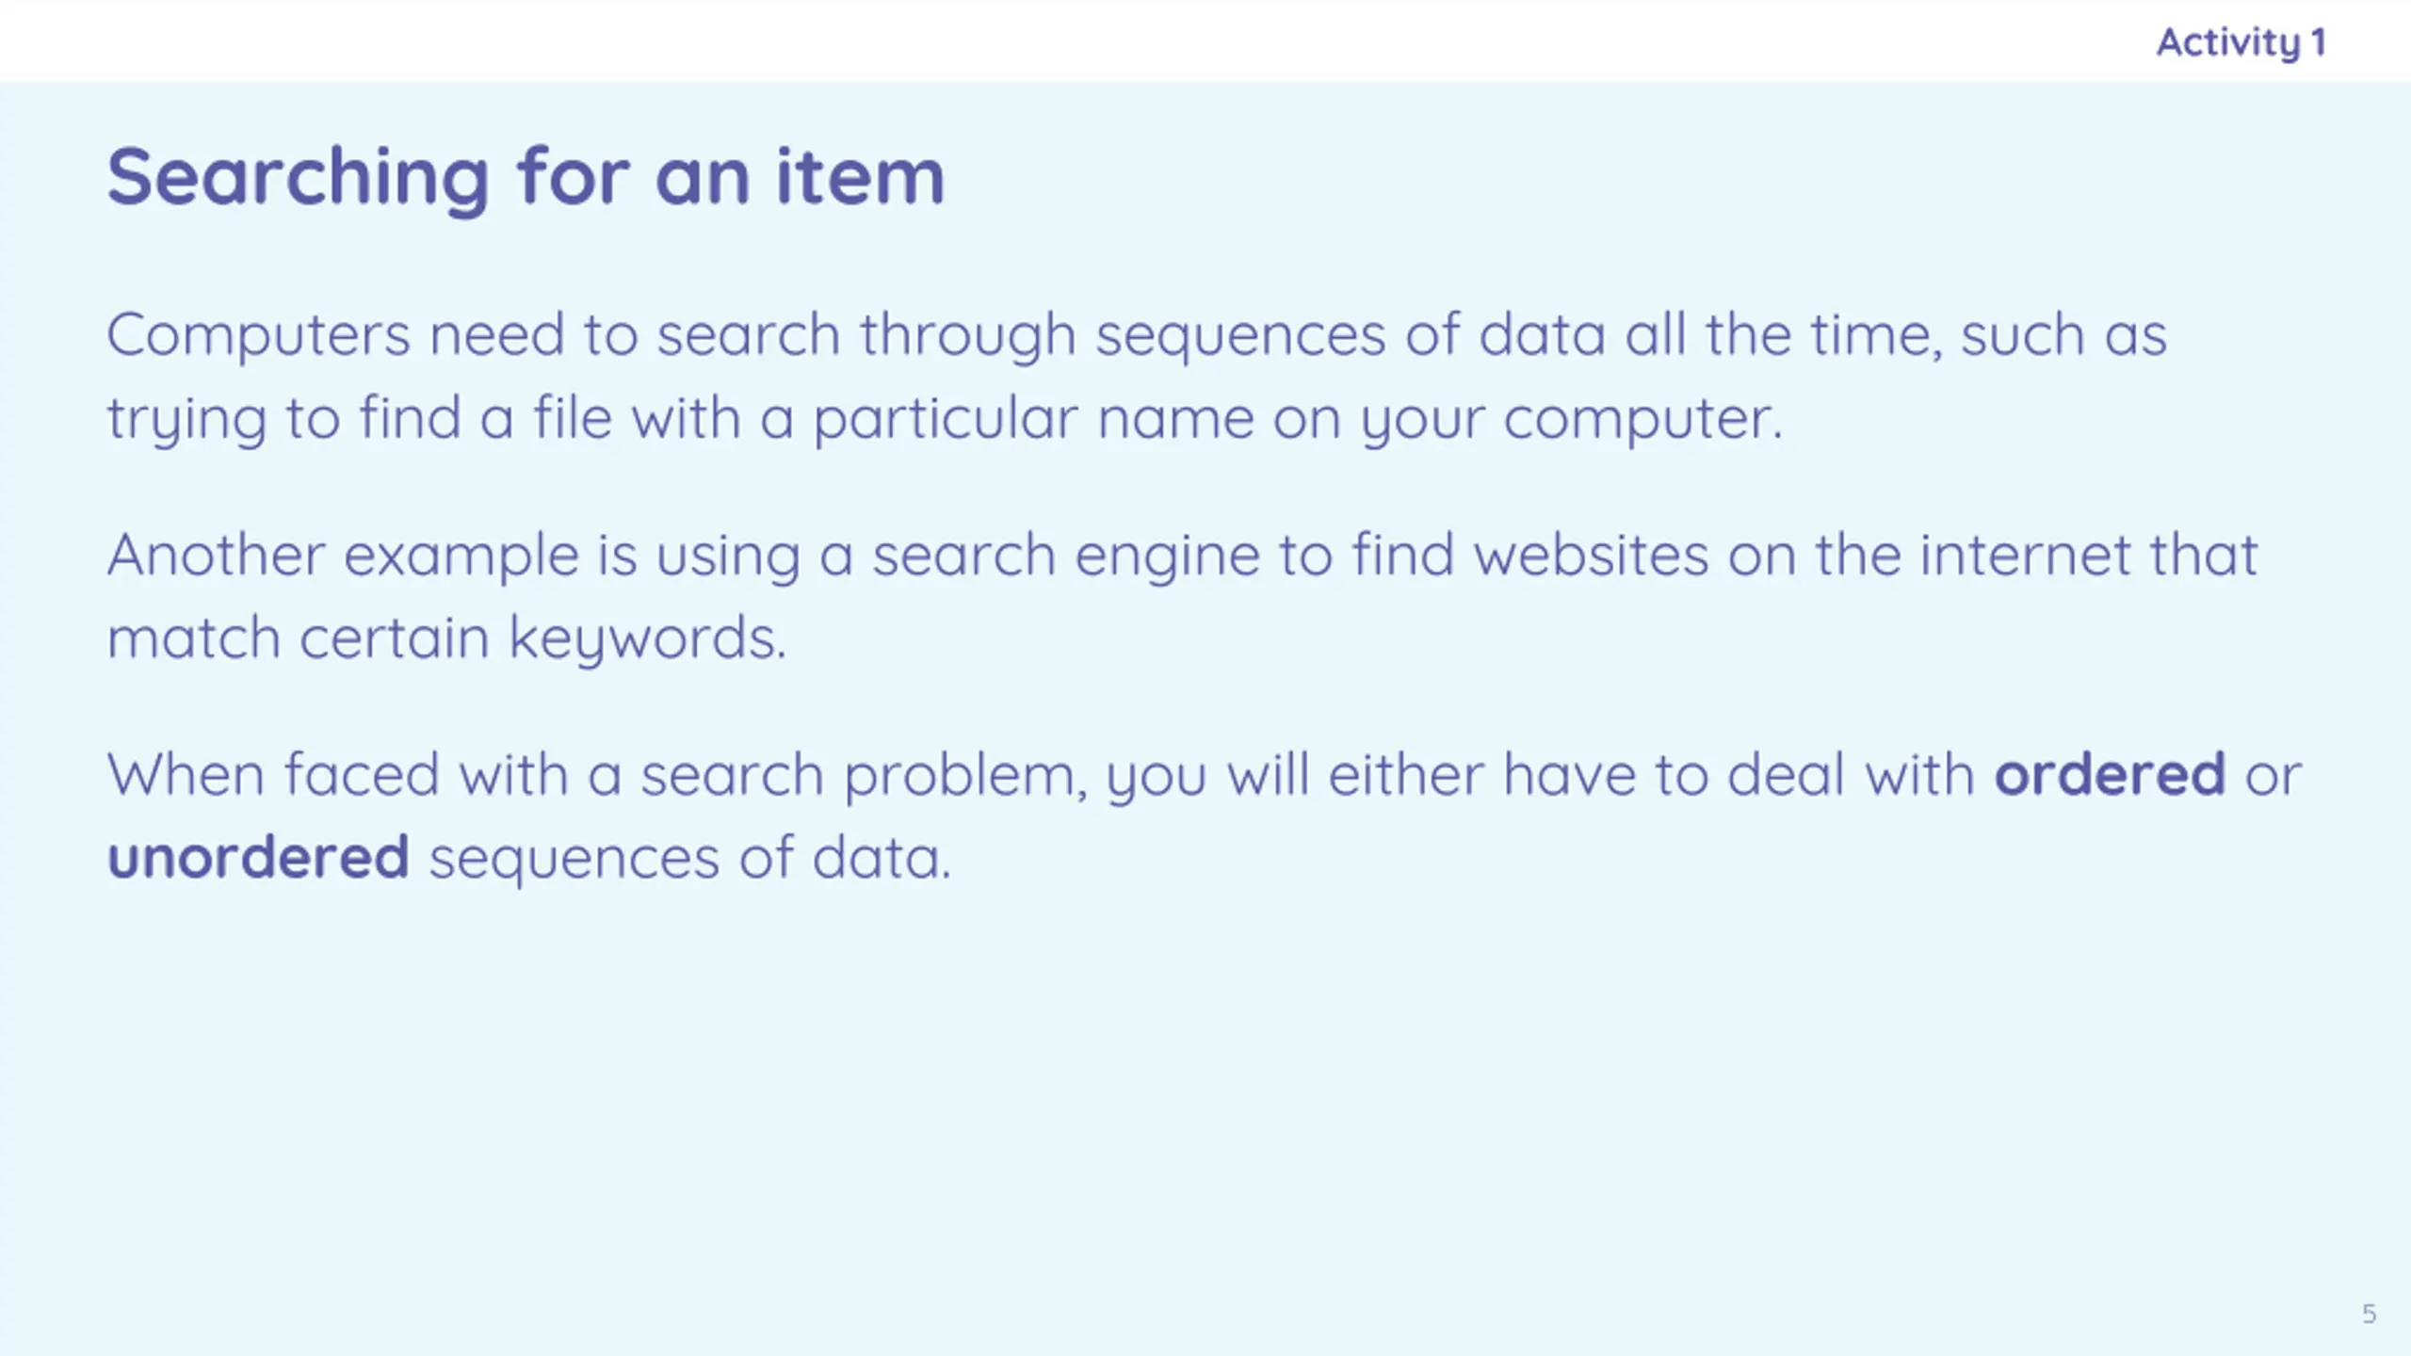Click the Activity 1 label
The height and width of the screenshot is (1356, 2411).
click(2241, 43)
